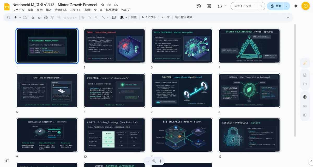The image size is (313, 167).
Task: Open comments history icon
Action: (x=209, y=6)
